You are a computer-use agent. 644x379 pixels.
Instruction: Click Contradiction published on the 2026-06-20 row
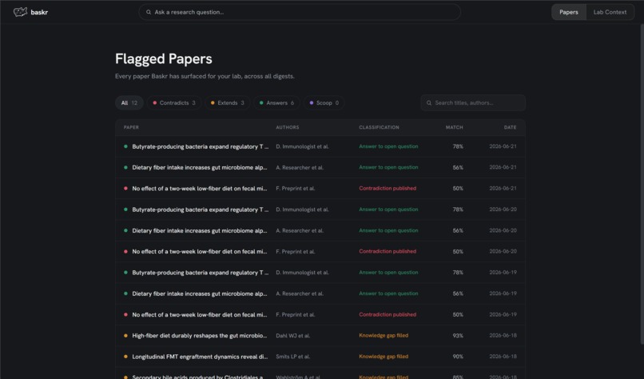coord(388,251)
